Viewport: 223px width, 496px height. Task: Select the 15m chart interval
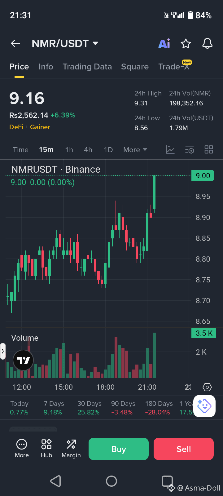pyautogui.click(x=46, y=150)
